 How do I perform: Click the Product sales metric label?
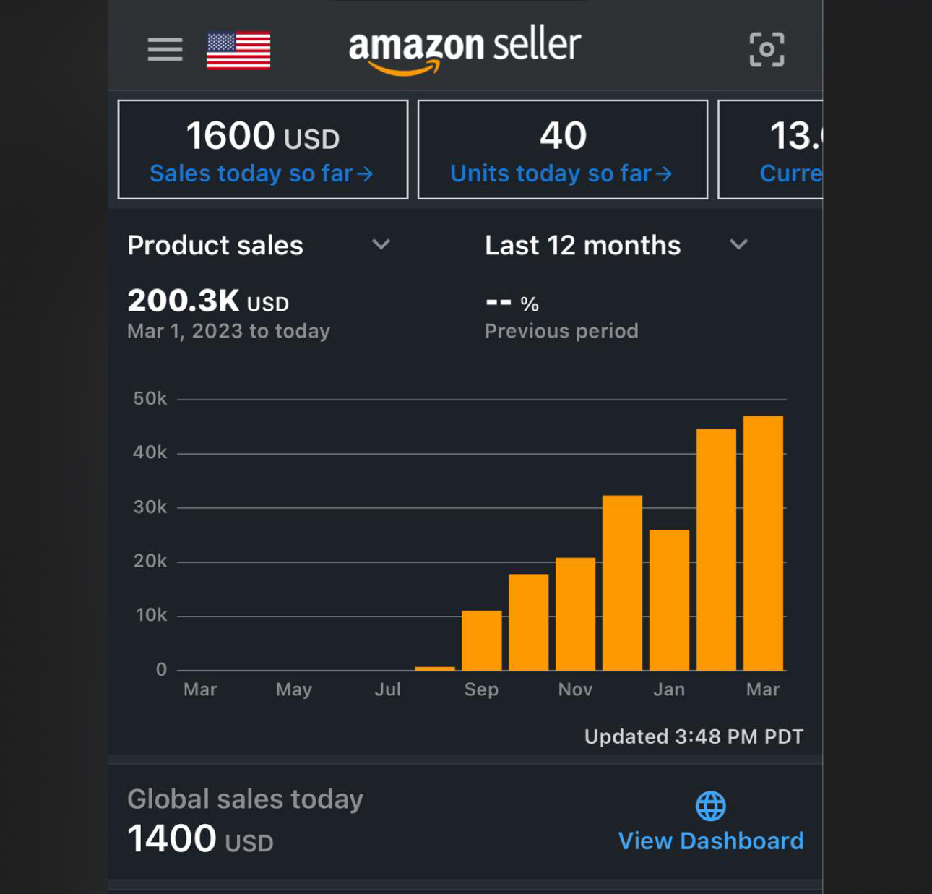pos(215,246)
